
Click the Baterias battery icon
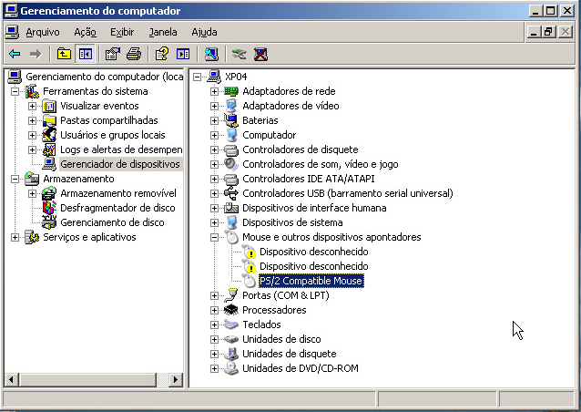coord(231,120)
